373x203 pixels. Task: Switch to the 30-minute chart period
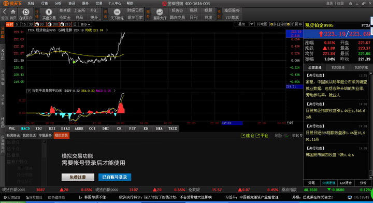31,24
